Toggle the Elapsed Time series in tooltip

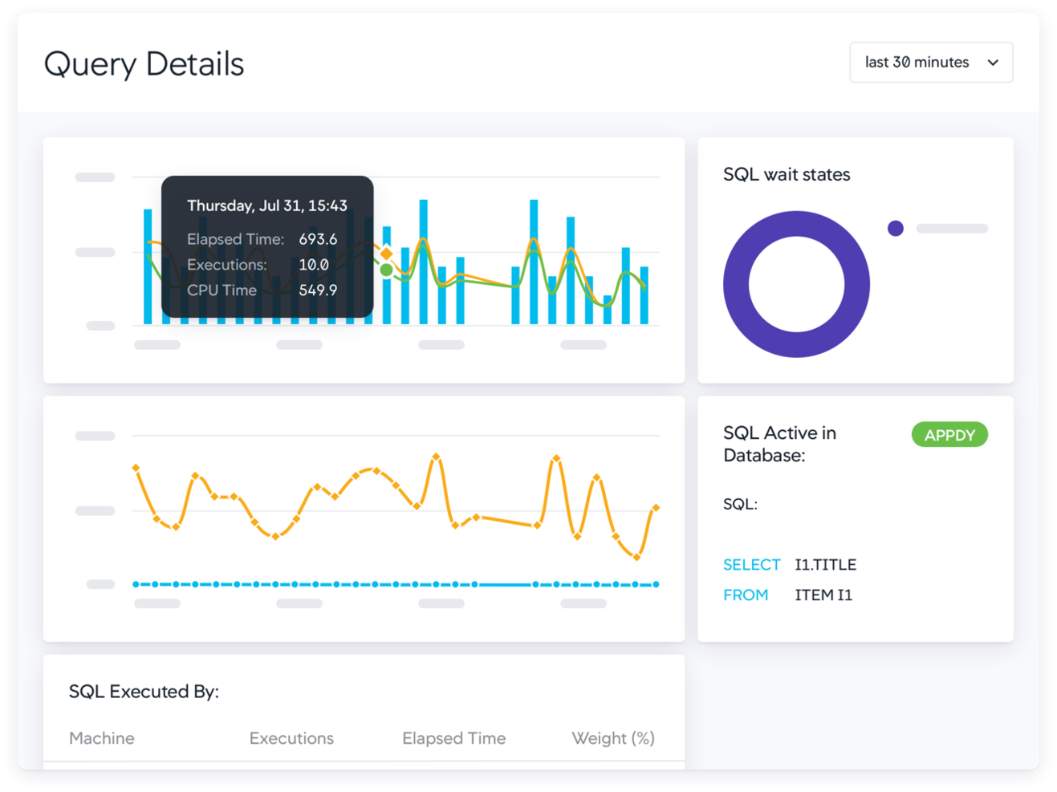[x=235, y=239]
